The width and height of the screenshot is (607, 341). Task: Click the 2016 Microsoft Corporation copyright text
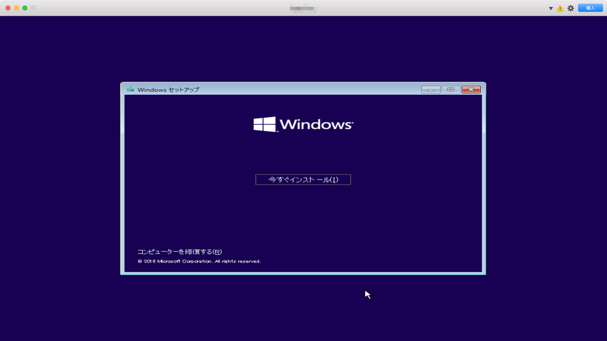click(x=199, y=261)
